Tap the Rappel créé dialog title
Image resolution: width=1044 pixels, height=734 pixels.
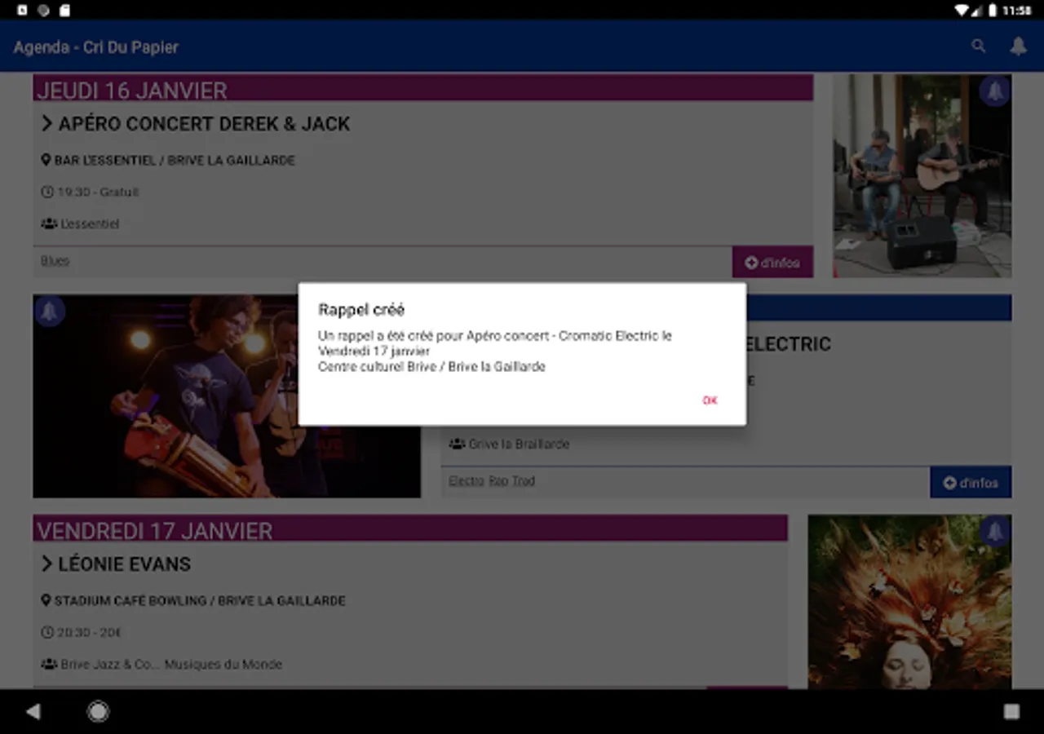pos(361,310)
